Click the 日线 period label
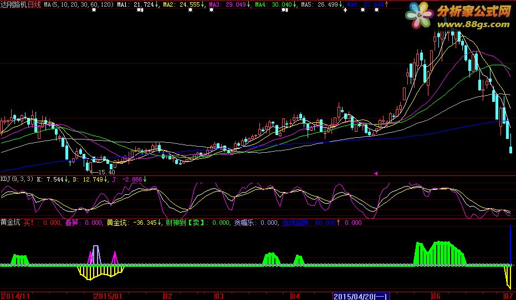The width and height of the screenshot is (516, 300). click(34, 4)
